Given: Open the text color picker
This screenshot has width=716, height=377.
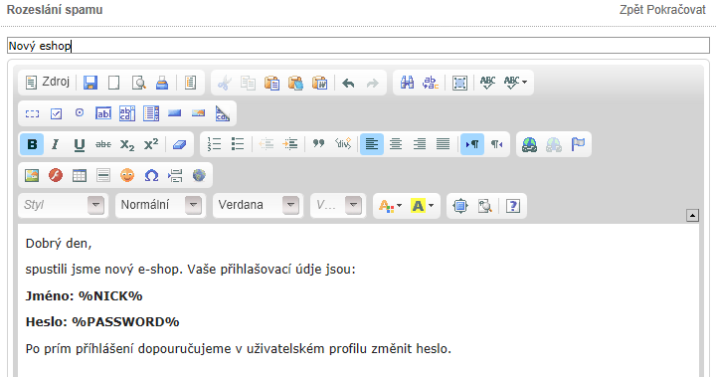Looking at the screenshot, I should (390, 206).
